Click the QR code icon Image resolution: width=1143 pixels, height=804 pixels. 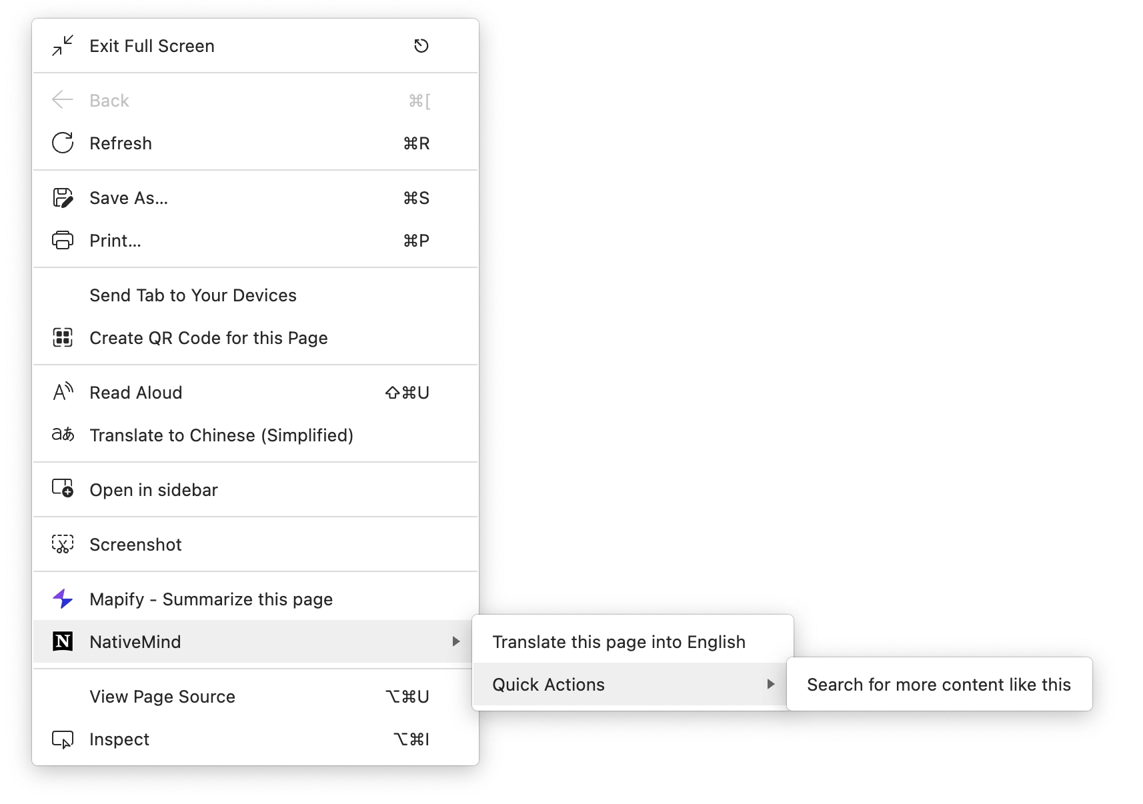(x=63, y=338)
